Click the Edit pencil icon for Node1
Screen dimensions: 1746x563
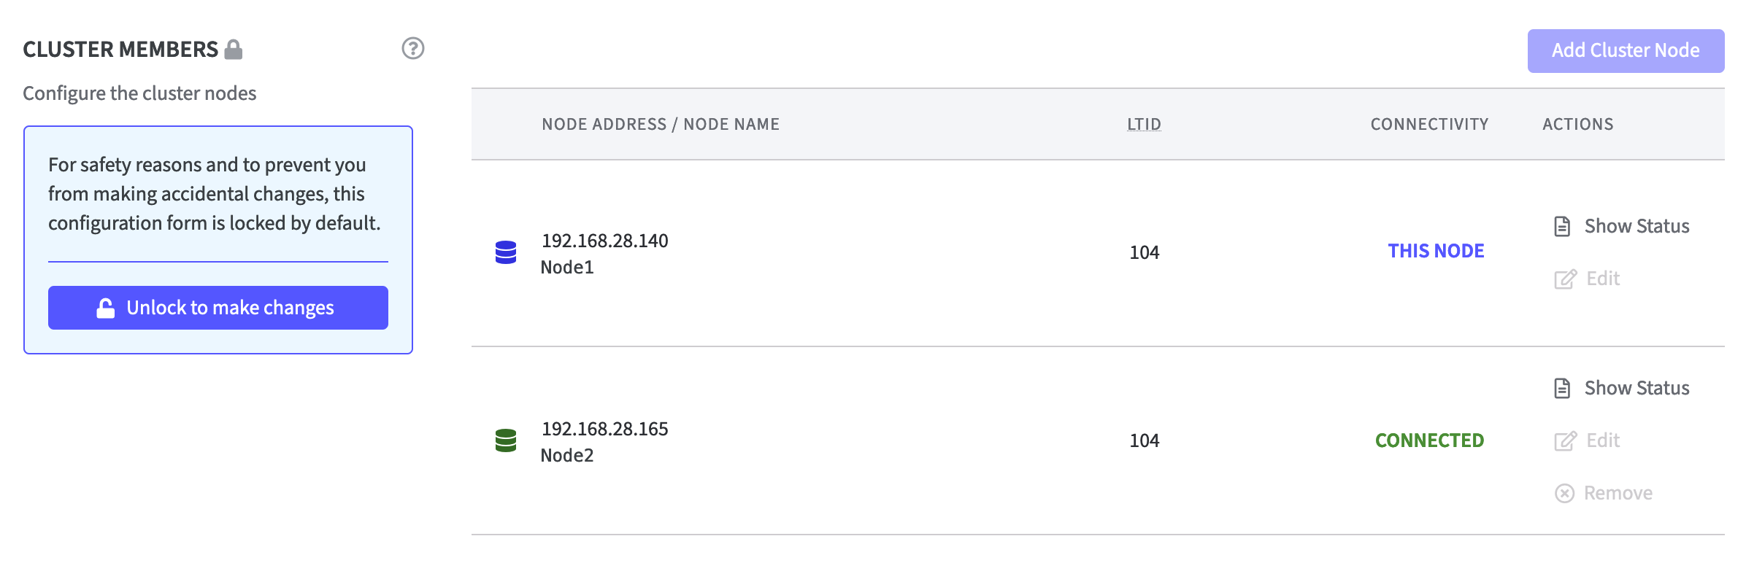click(1565, 279)
